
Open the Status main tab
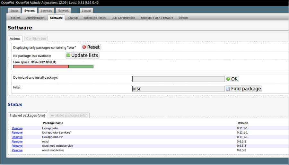click(x=14, y=11)
